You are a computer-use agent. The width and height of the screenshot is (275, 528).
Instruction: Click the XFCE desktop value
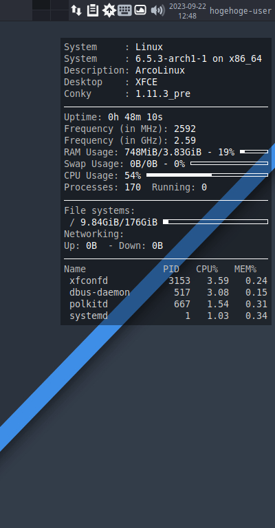click(x=146, y=82)
